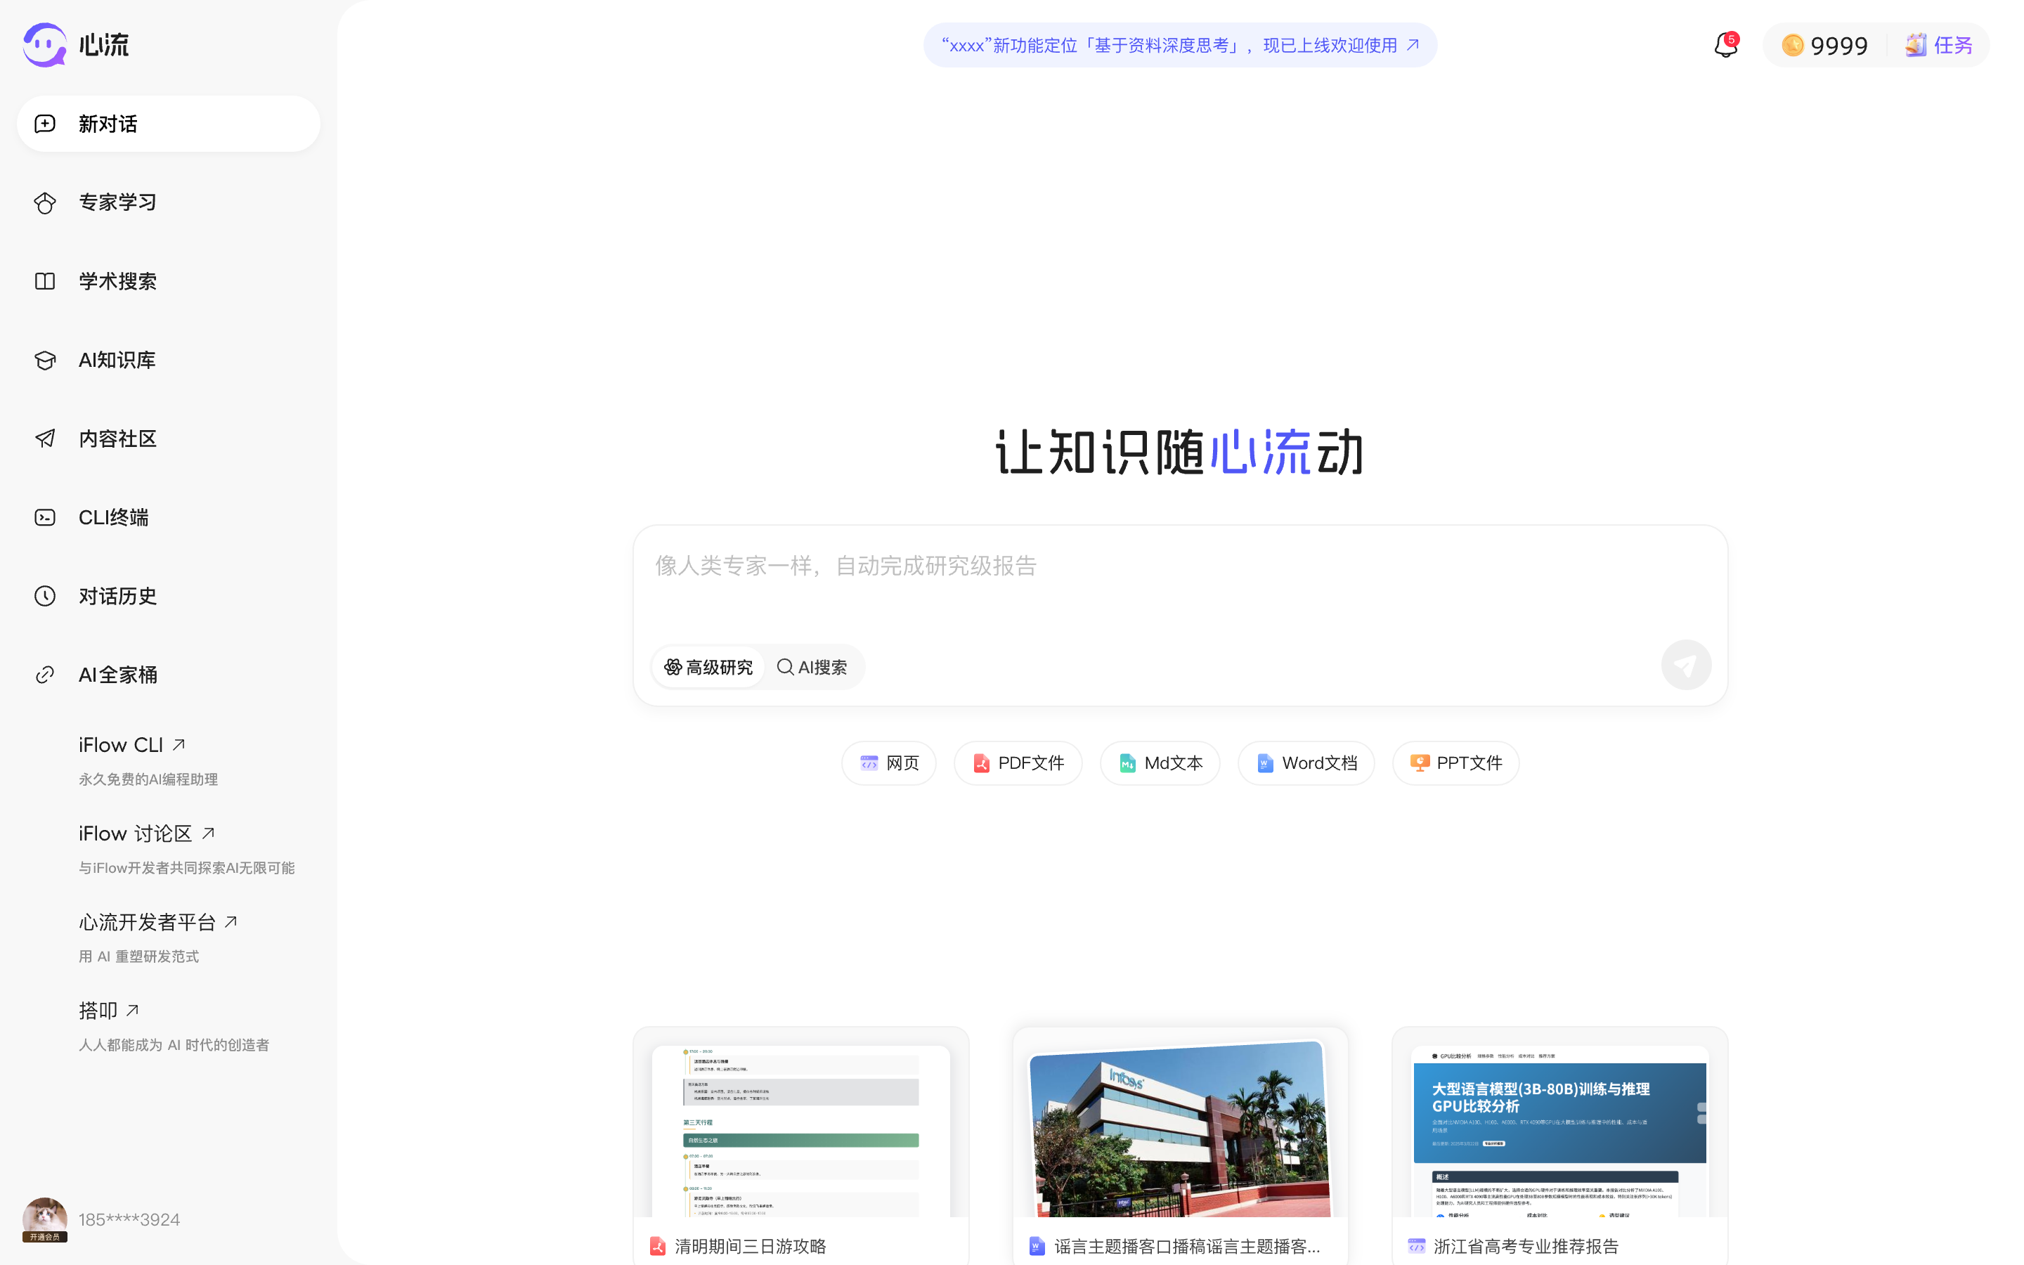Select the PDF文件 output chip

(x=1018, y=763)
